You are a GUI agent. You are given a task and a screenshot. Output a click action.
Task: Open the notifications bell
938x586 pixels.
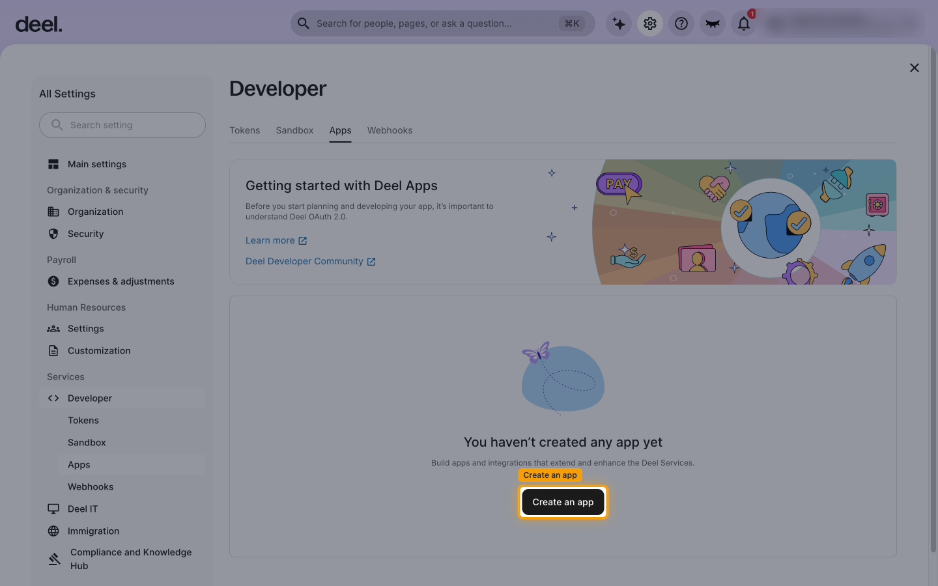pos(744,23)
